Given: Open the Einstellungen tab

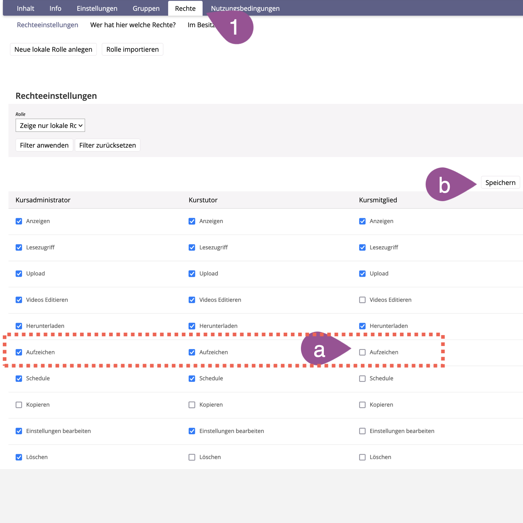Looking at the screenshot, I should tap(97, 8).
